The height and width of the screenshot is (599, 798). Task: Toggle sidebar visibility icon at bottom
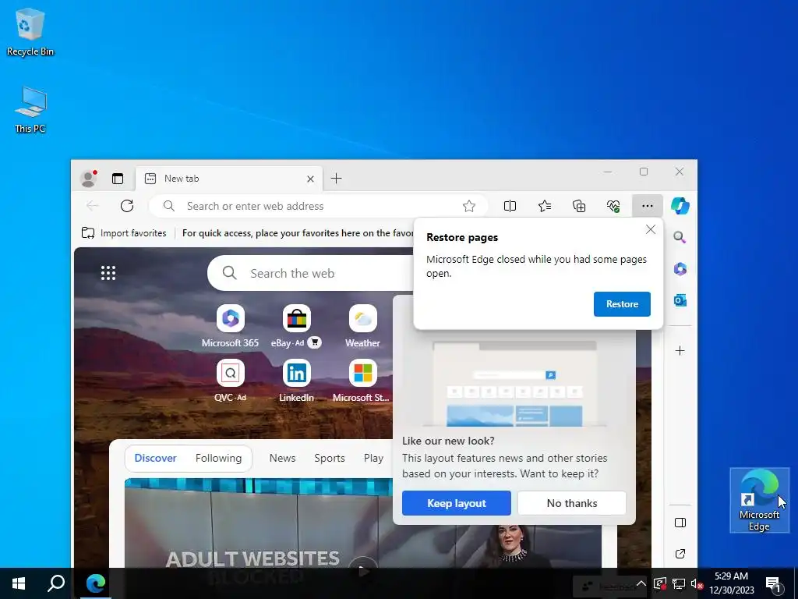click(680, 523)
